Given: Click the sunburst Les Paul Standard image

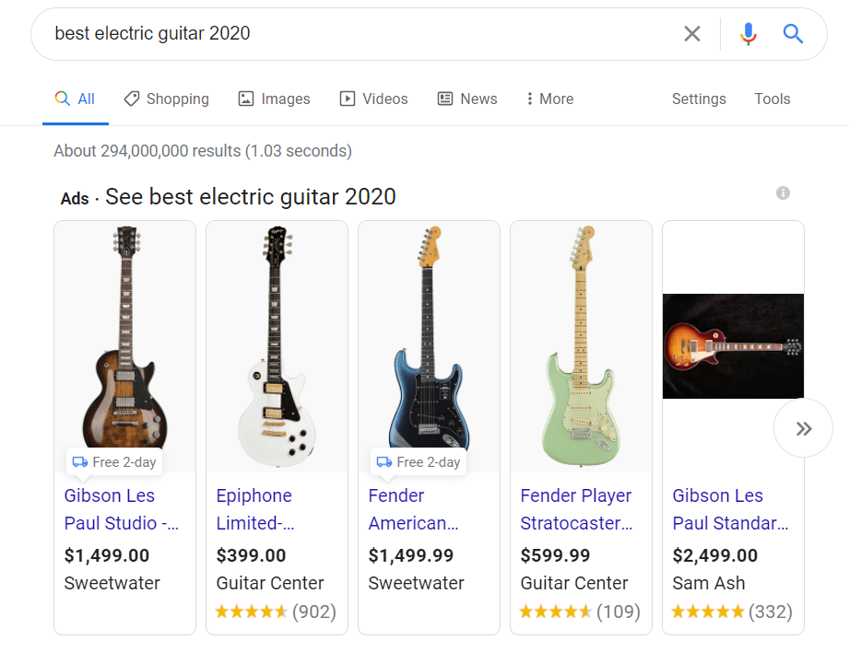Looking at the screenshot, I should (x=733, y=346).
